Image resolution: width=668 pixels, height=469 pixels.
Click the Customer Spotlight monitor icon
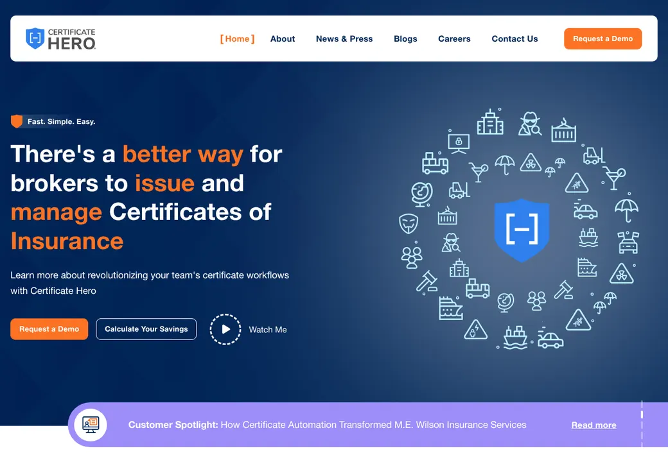click(91, 425)
